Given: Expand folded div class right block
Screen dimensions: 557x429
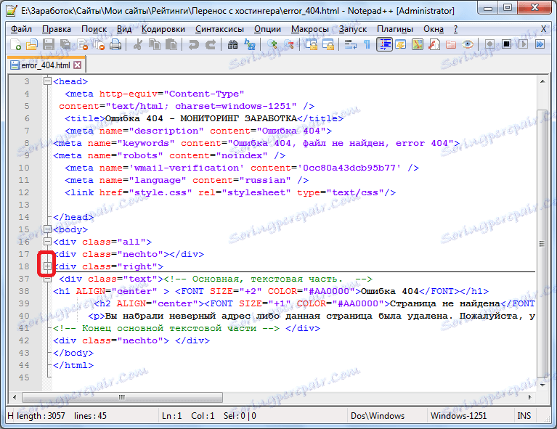Looking at the screenshot, I should (47, 266).
